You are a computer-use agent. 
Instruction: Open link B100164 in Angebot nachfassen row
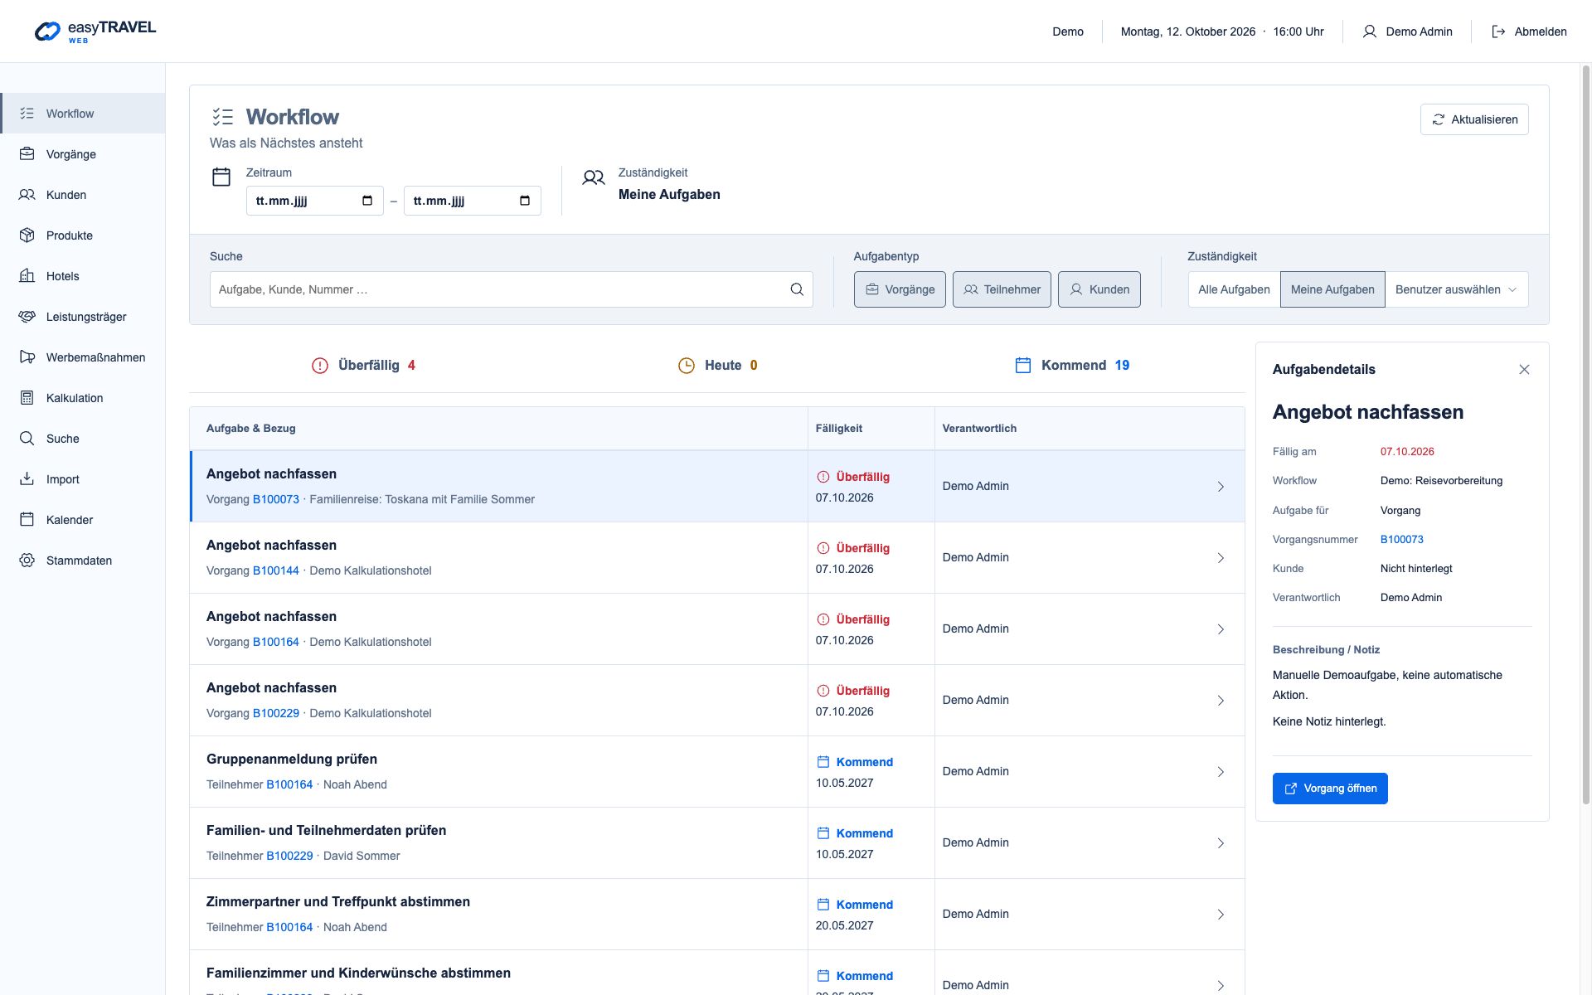tap(275, 642)
